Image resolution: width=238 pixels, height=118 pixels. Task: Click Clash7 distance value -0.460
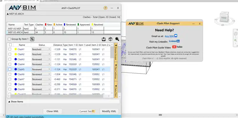coord(57,79)
